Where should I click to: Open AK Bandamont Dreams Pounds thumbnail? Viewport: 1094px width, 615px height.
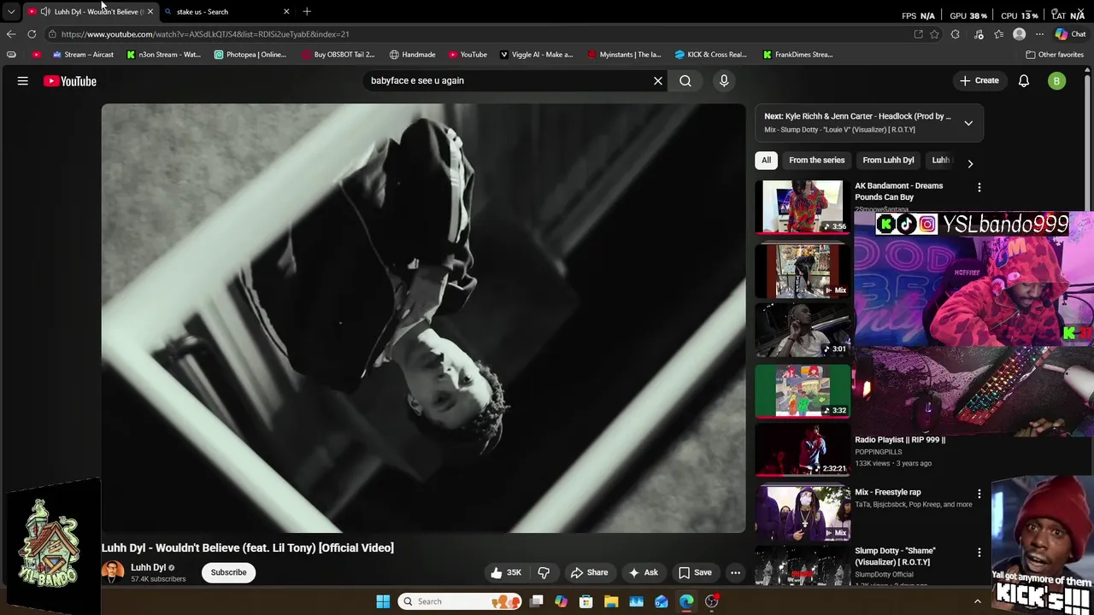pos(803,206)
